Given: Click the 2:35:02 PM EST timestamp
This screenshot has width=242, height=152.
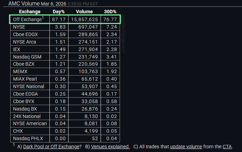Looking at the screenshot, I should click(83, 4).
